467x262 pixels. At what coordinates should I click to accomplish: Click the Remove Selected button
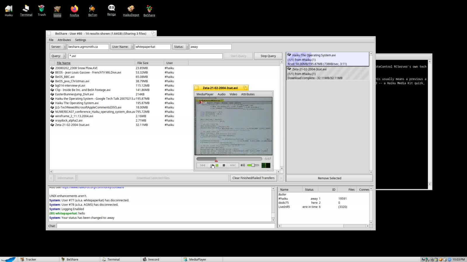(x=329, y=178)
